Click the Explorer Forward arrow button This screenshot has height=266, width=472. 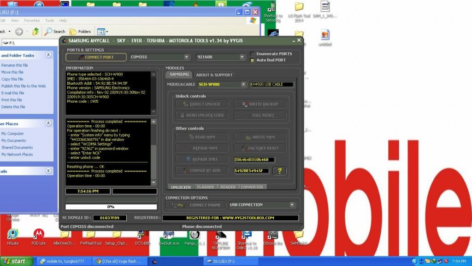point(19,31)
